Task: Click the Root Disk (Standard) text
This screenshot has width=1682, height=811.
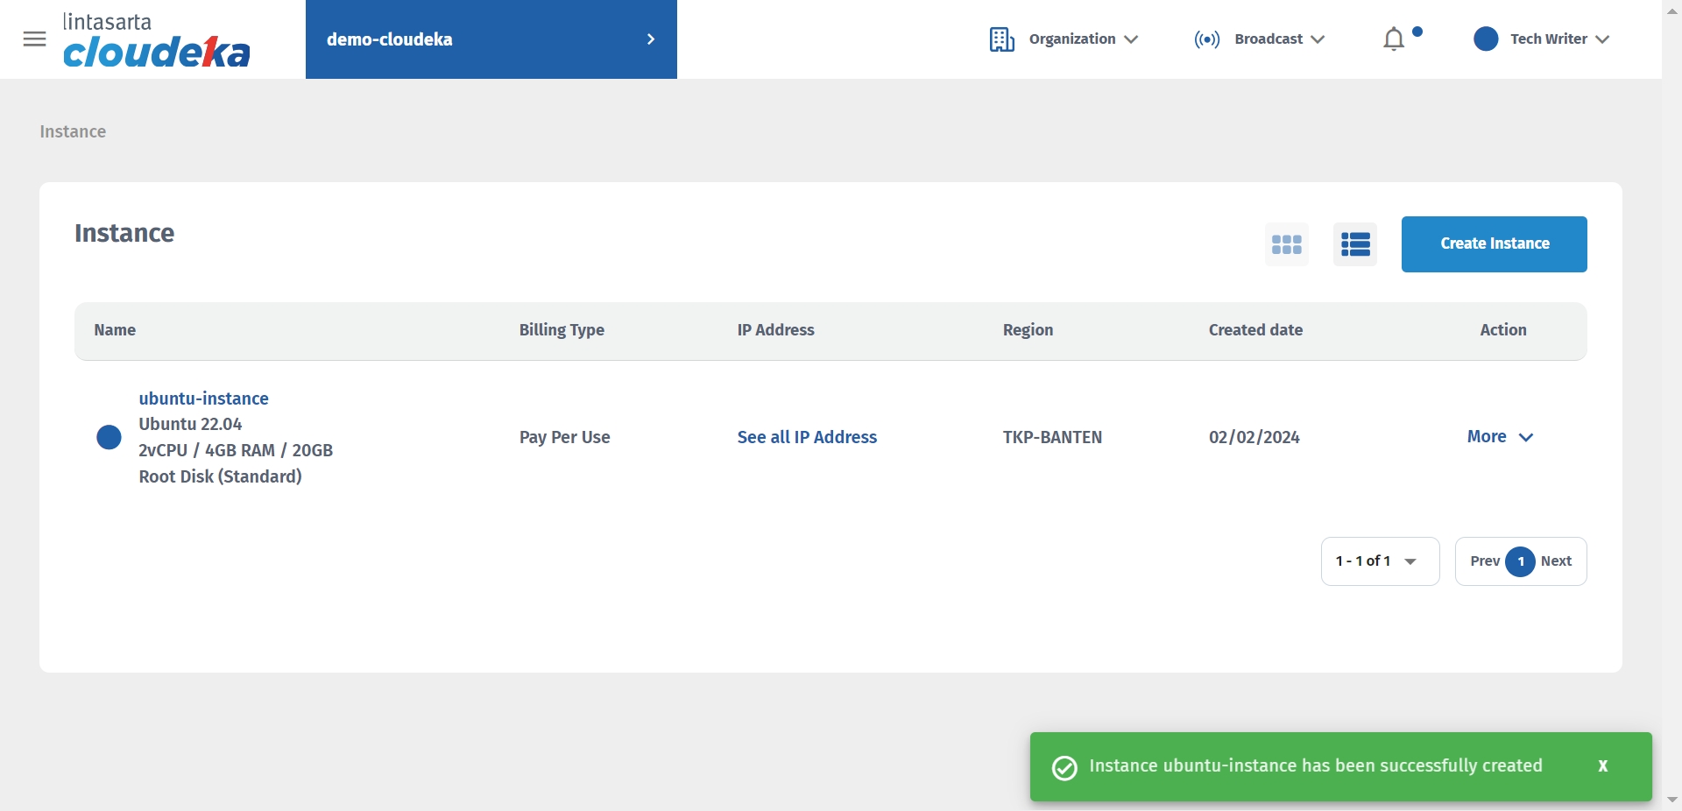Action: 220,476
